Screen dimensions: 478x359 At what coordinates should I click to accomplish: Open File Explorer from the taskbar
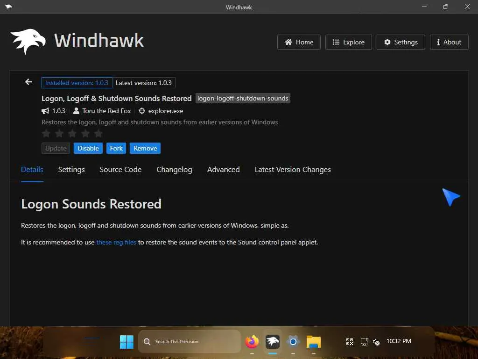(314, 342)
